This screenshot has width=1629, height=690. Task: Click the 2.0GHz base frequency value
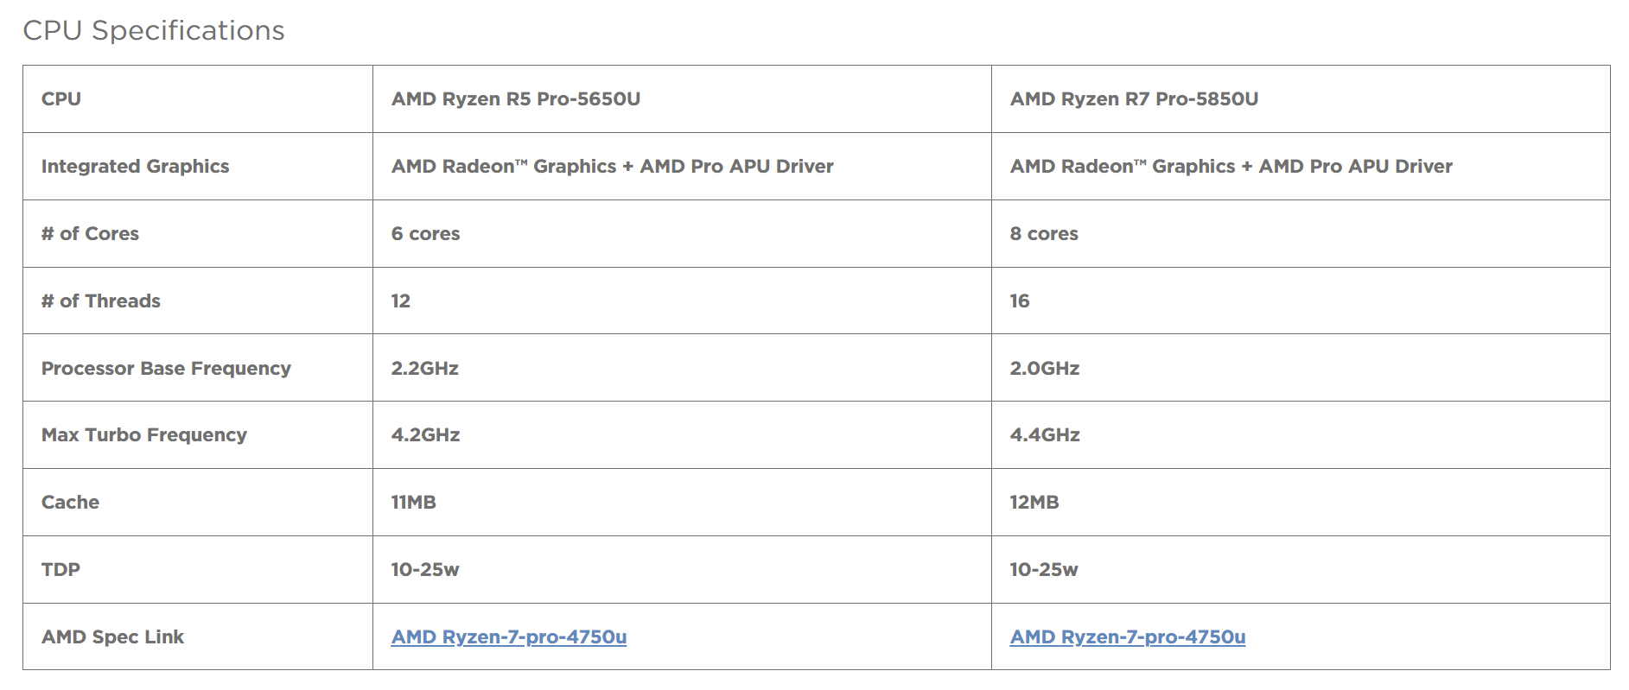pyautogui.click(x=1044, y=369)
